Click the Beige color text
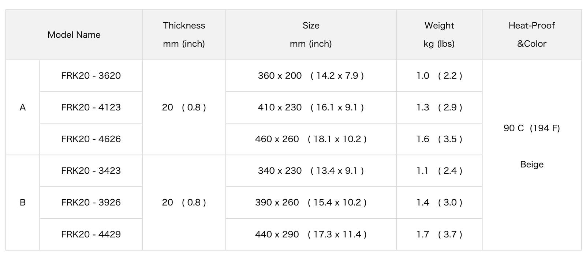Screen dimensions: 586x256 coord(531,165)
